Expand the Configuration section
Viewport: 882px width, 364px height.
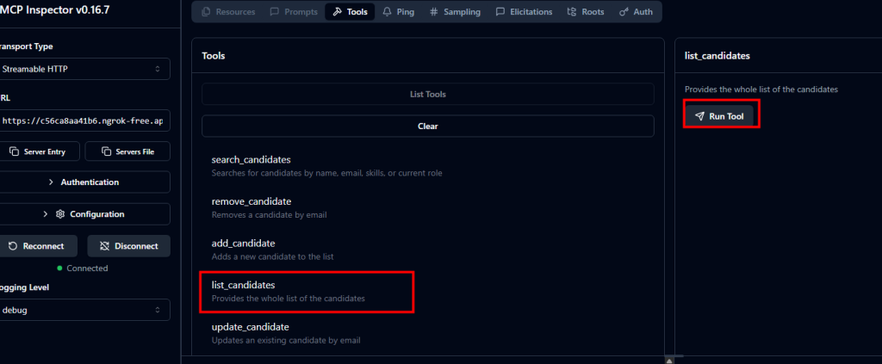84,214
